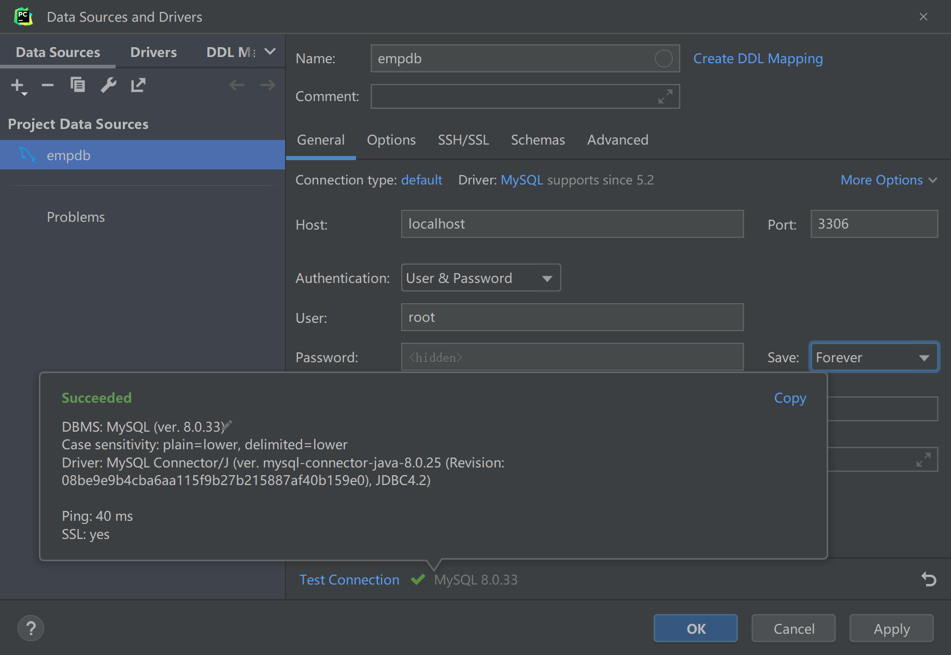
Task: Click into the Port field
Action: coord(874,224)
